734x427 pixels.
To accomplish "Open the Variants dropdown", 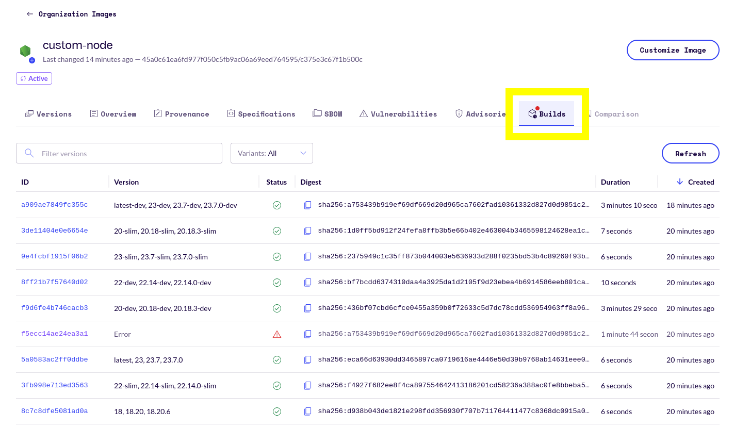I will 272,153.
